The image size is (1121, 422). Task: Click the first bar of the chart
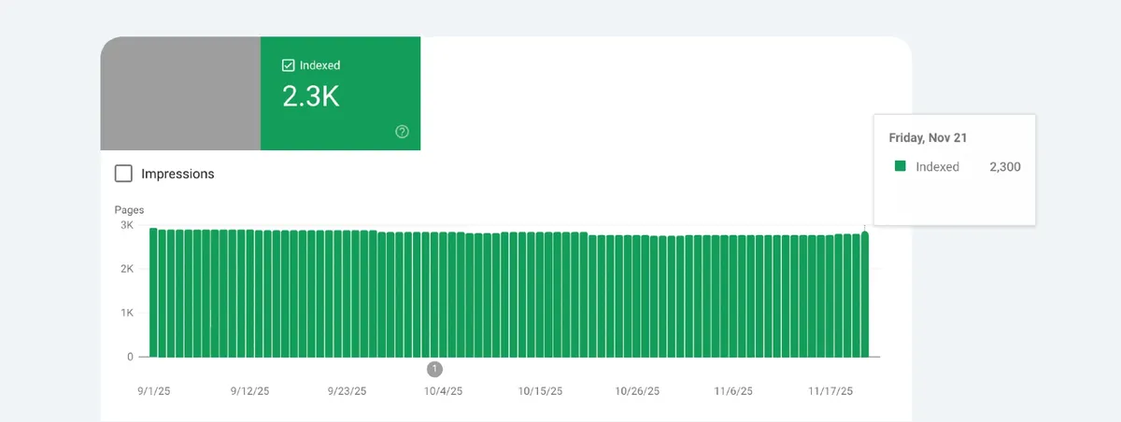[153, 292]
